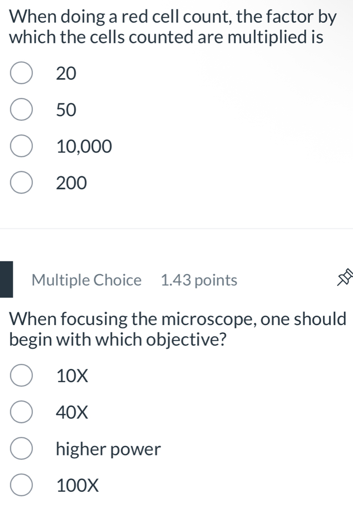Image resolution: width=353 pixels, height=520 pixels.
Task: Click the 10X answer label text
Action: 71,375
